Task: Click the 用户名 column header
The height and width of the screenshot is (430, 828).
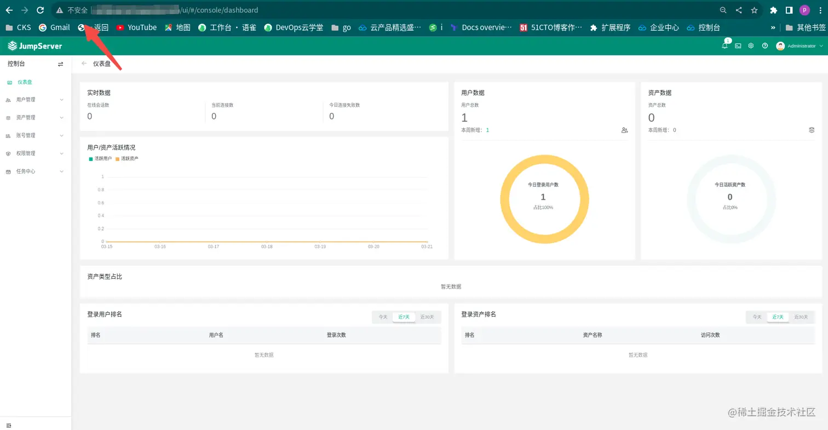Action: point(216,335)
